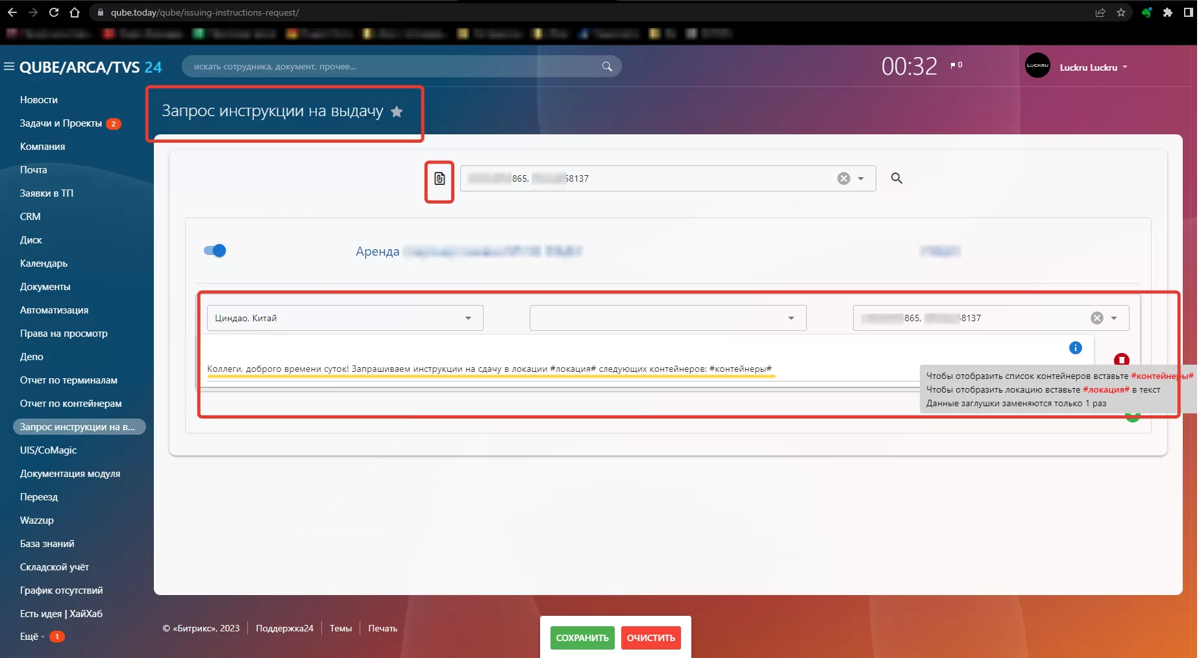Click the Темы footer link
Image resolution: width=1199 pixels, height=658 pixels.
coord(340,628)
